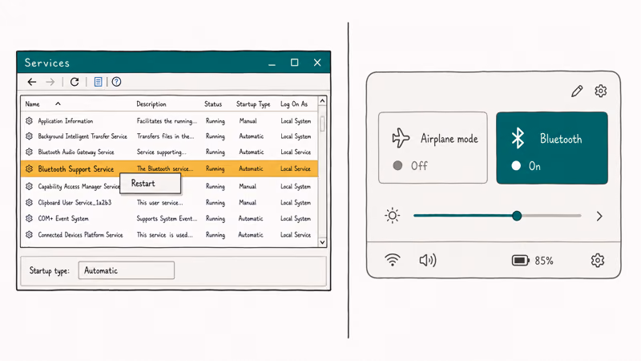Image resolution: width=641 pixels, height=361 pixels.
Task: Open the top gear in quick settings panel
Action: coord(600,91)
